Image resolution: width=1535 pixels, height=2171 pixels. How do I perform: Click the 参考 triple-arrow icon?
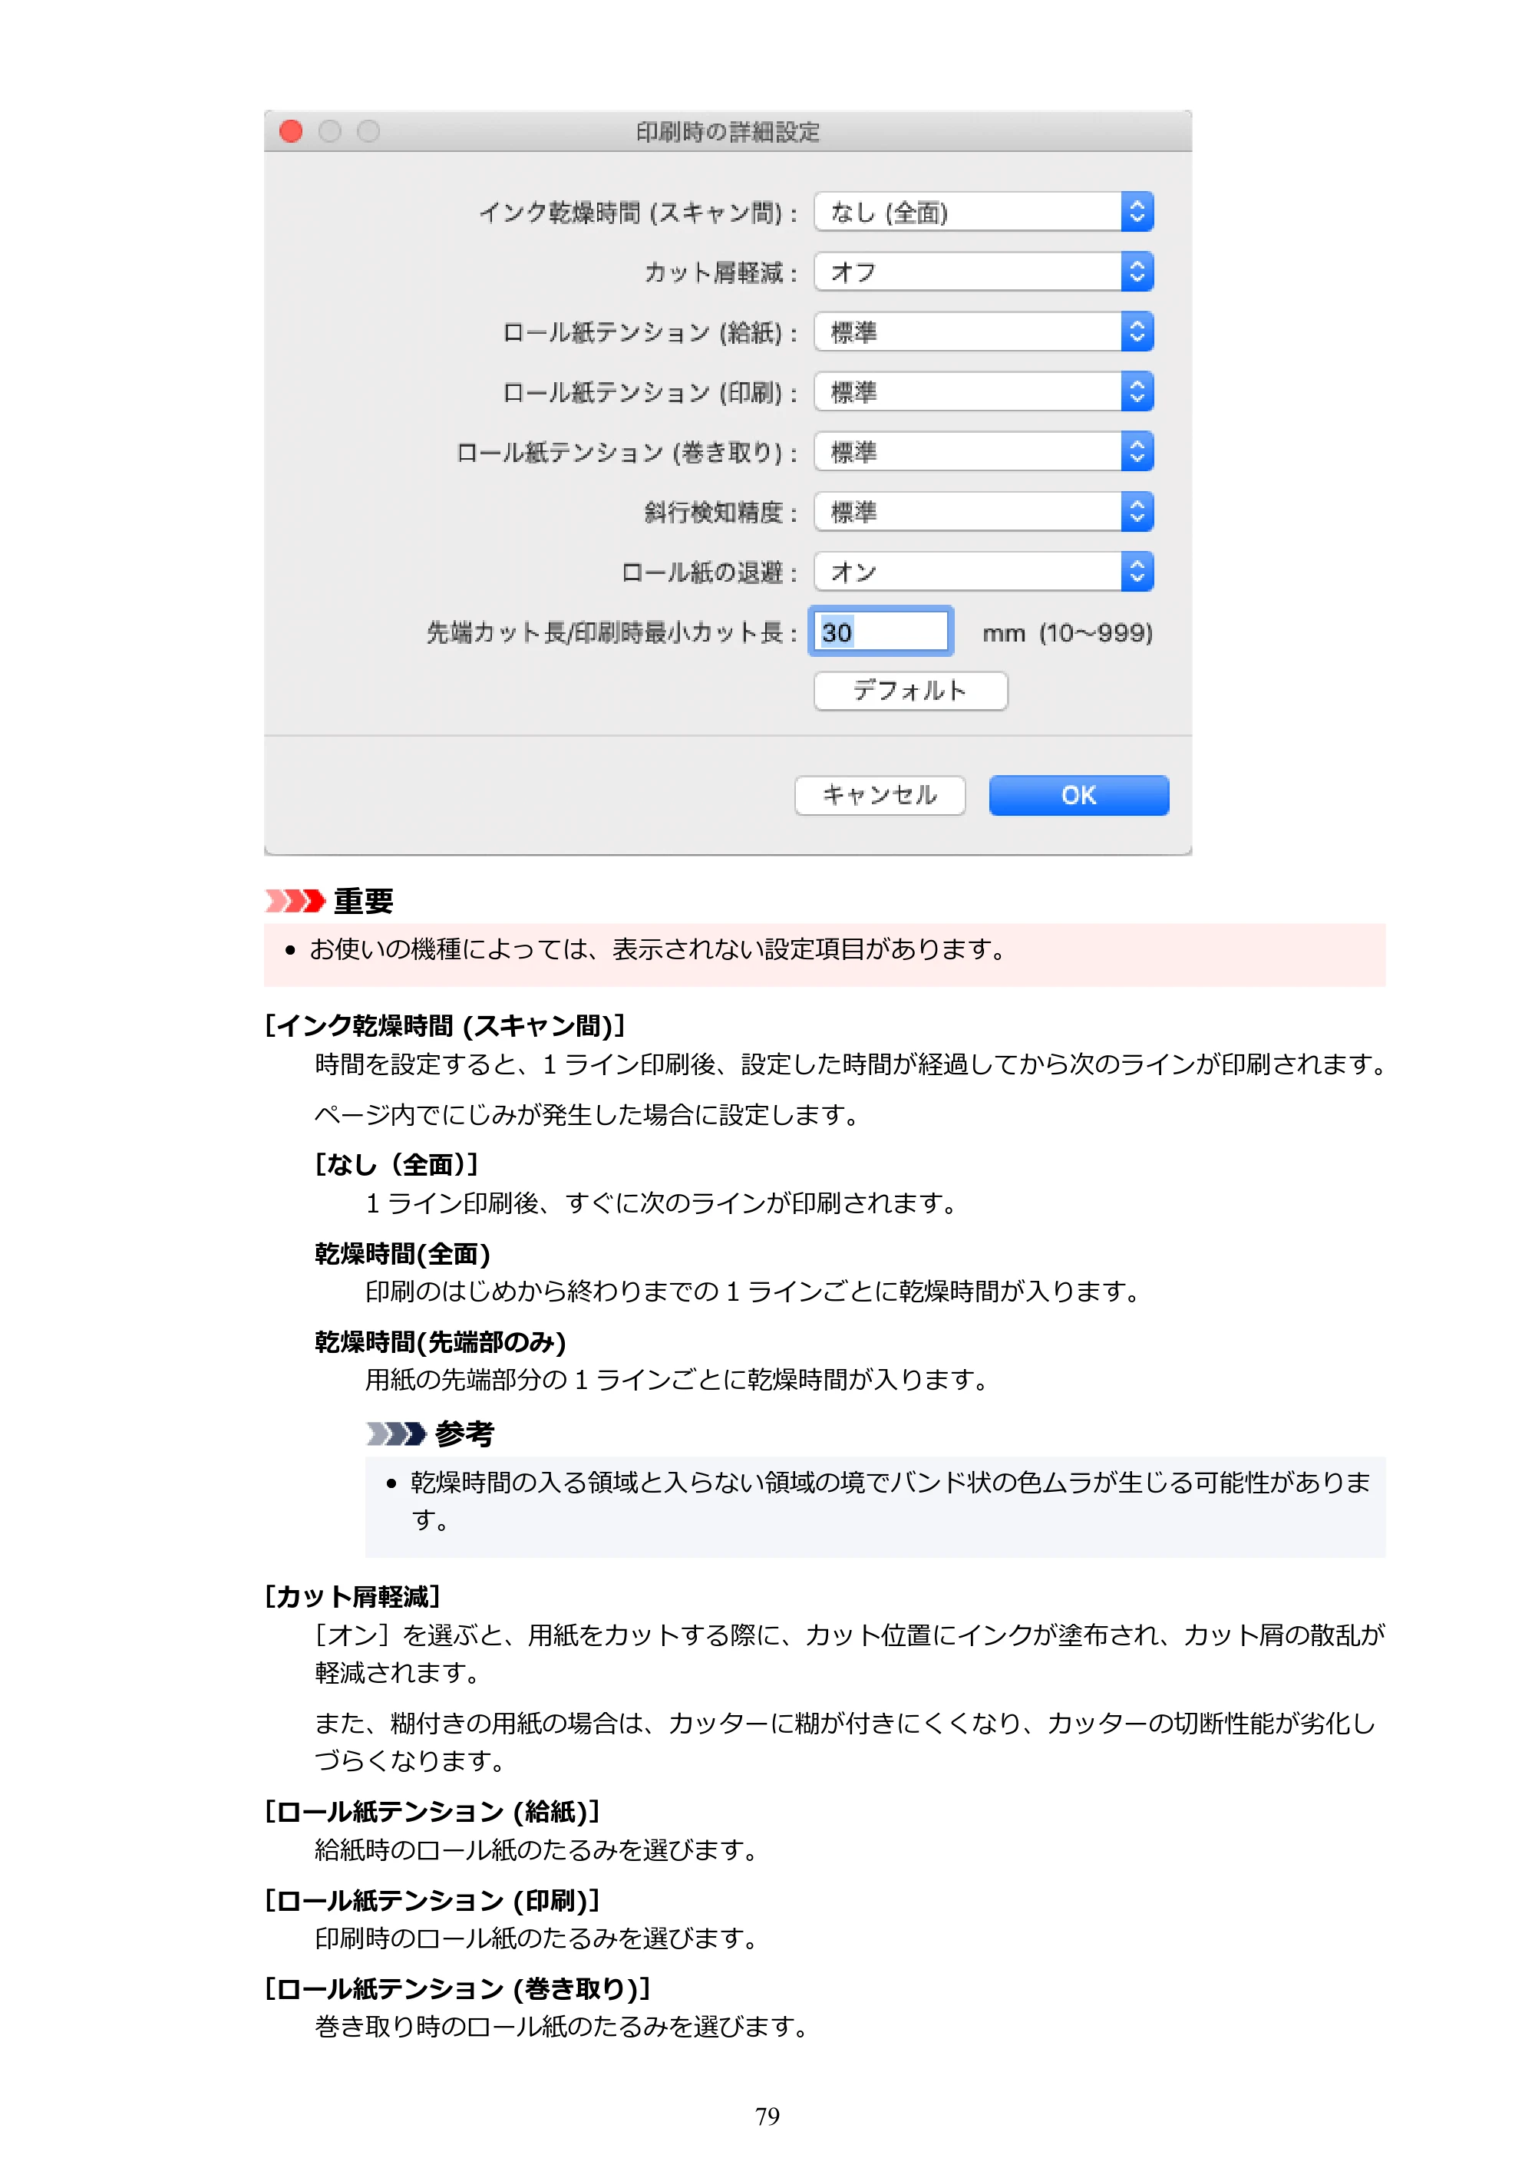pos(396,1434)
